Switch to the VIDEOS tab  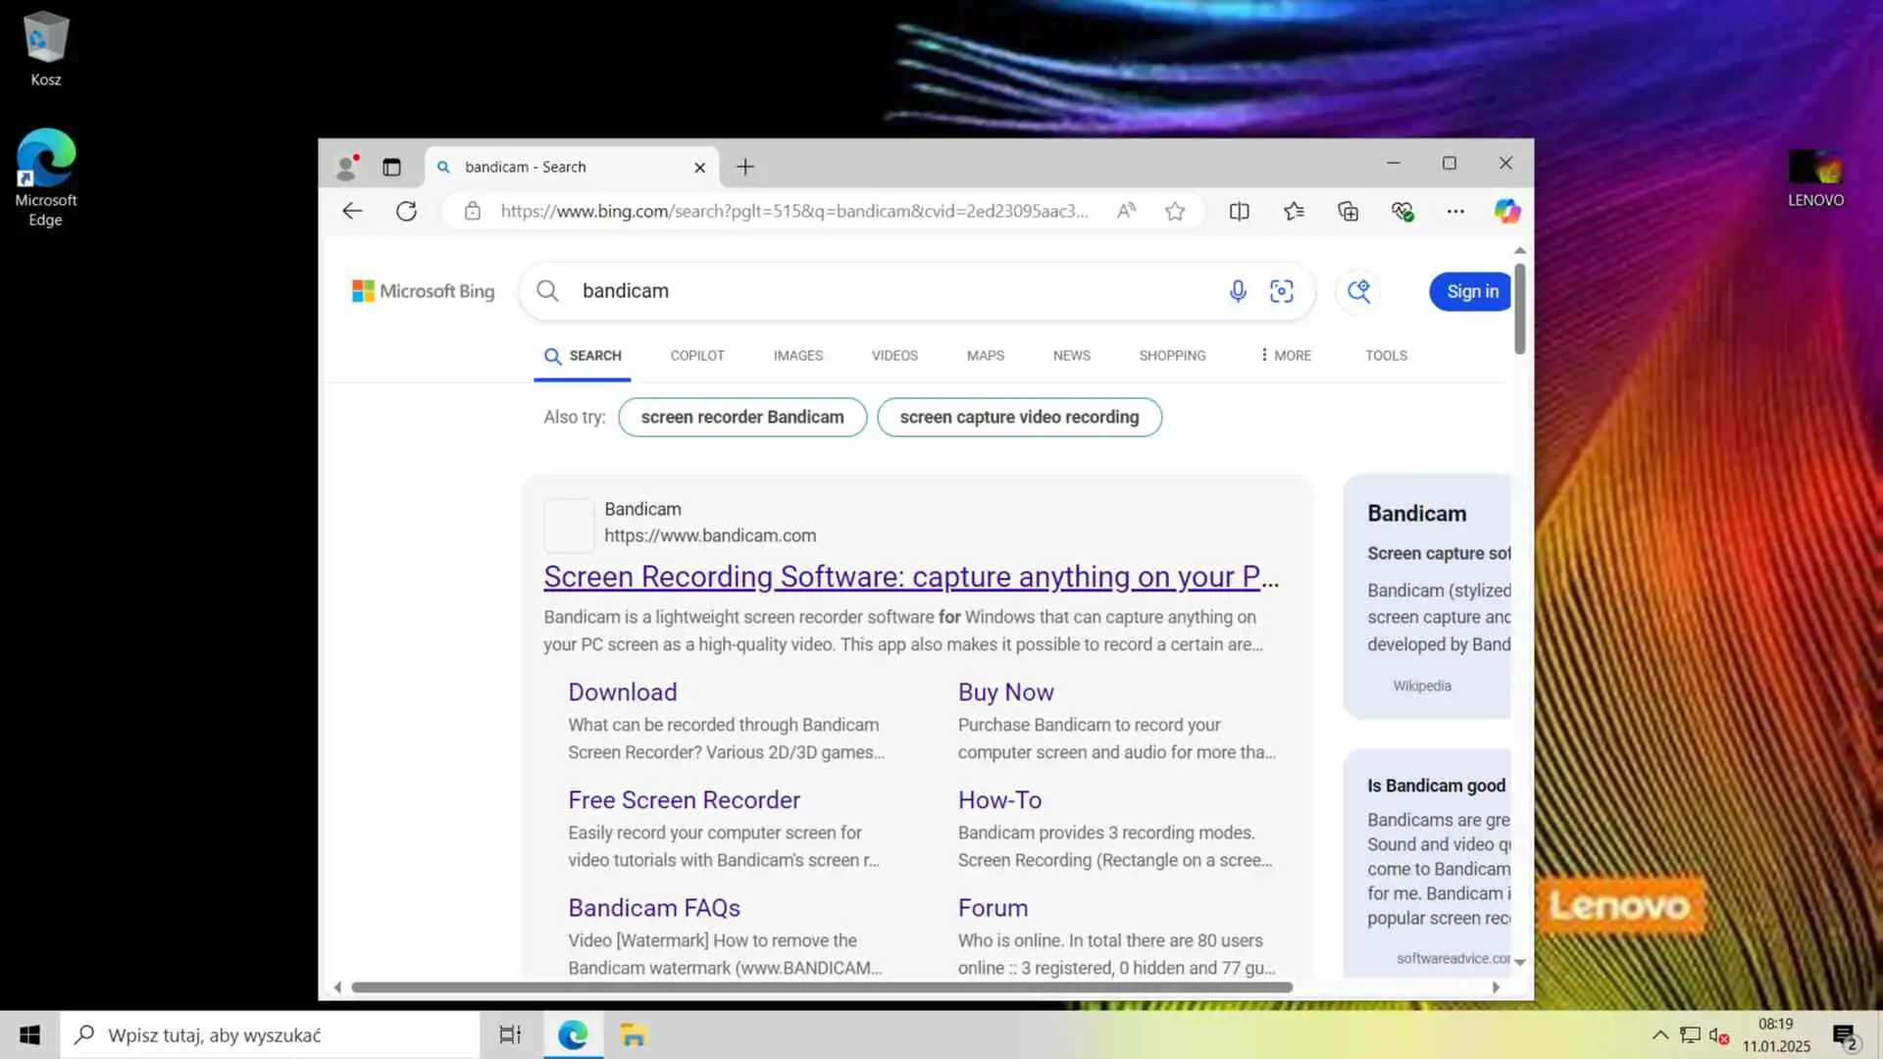click(x=894, y=355)
